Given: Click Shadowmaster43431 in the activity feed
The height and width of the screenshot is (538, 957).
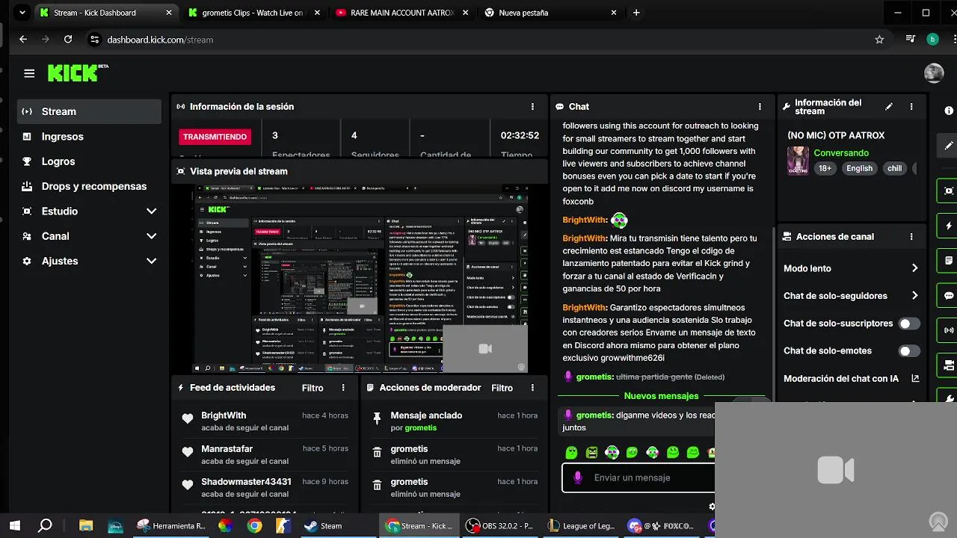Looking at the screenshot, I should 246,482.
